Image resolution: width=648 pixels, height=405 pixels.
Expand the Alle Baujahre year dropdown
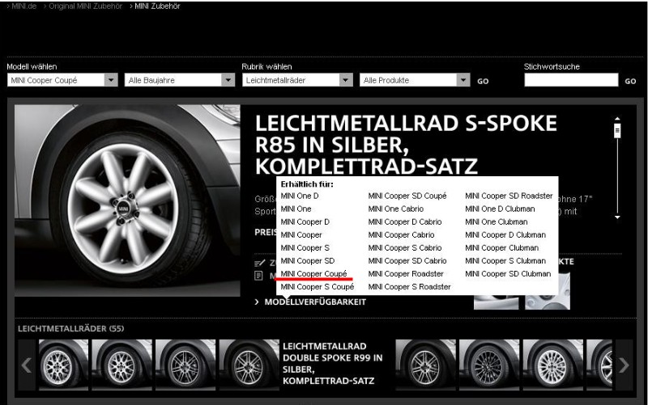228,80
